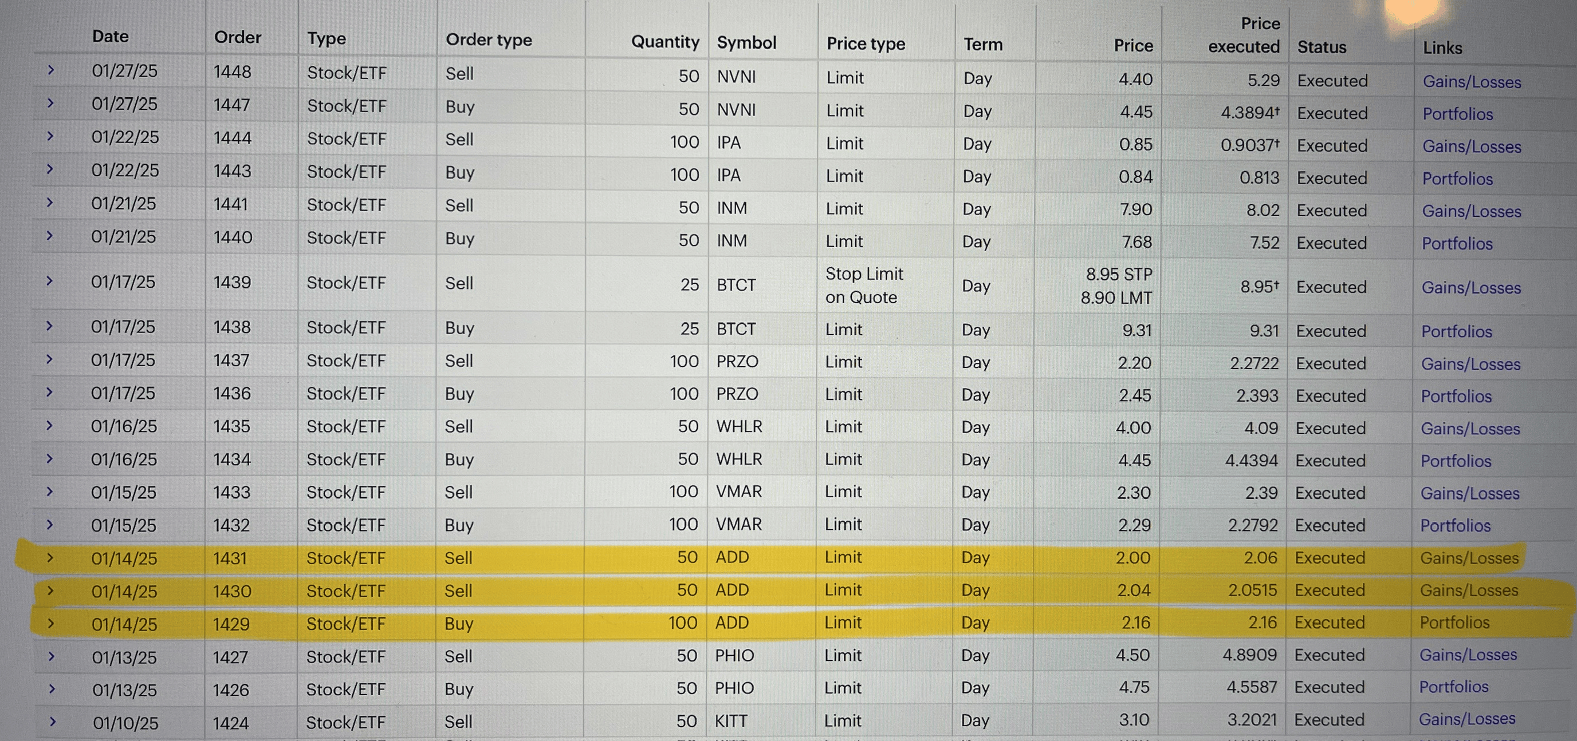The height and width of the screenshot is (741, 1577).
Task: Open Gains/Losses link for order 1435
Action: (x=1470, y=429)
